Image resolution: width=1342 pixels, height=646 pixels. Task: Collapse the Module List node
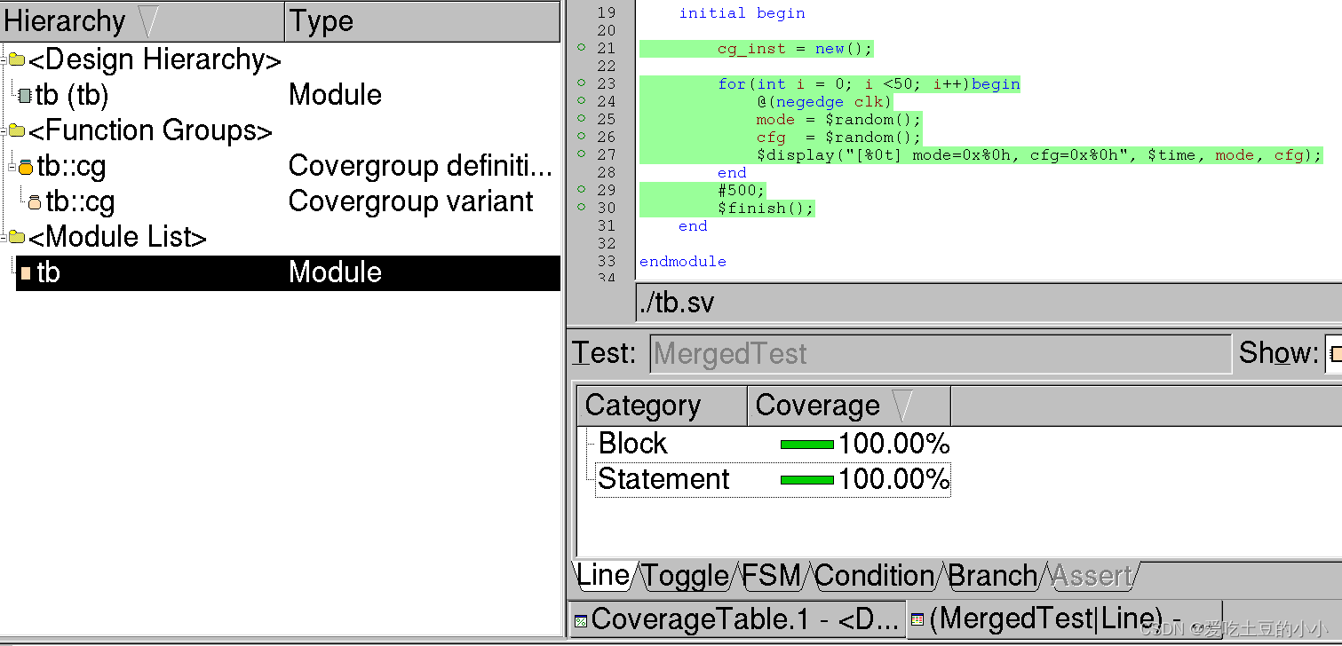(x=4, y=237)
